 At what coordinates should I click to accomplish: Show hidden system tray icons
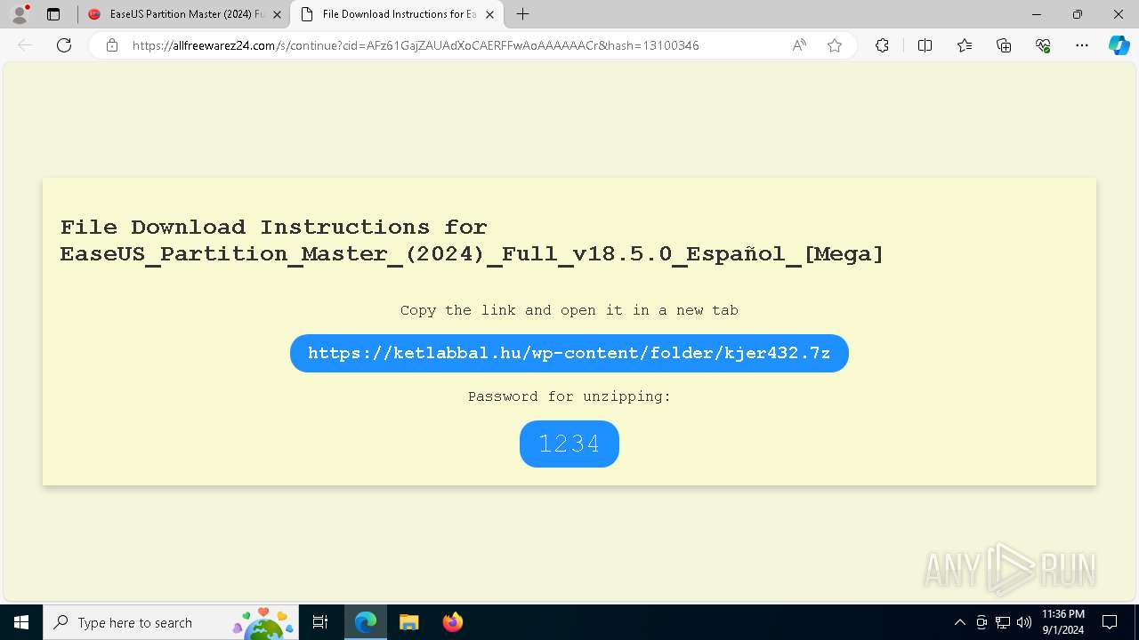(959, 622)
